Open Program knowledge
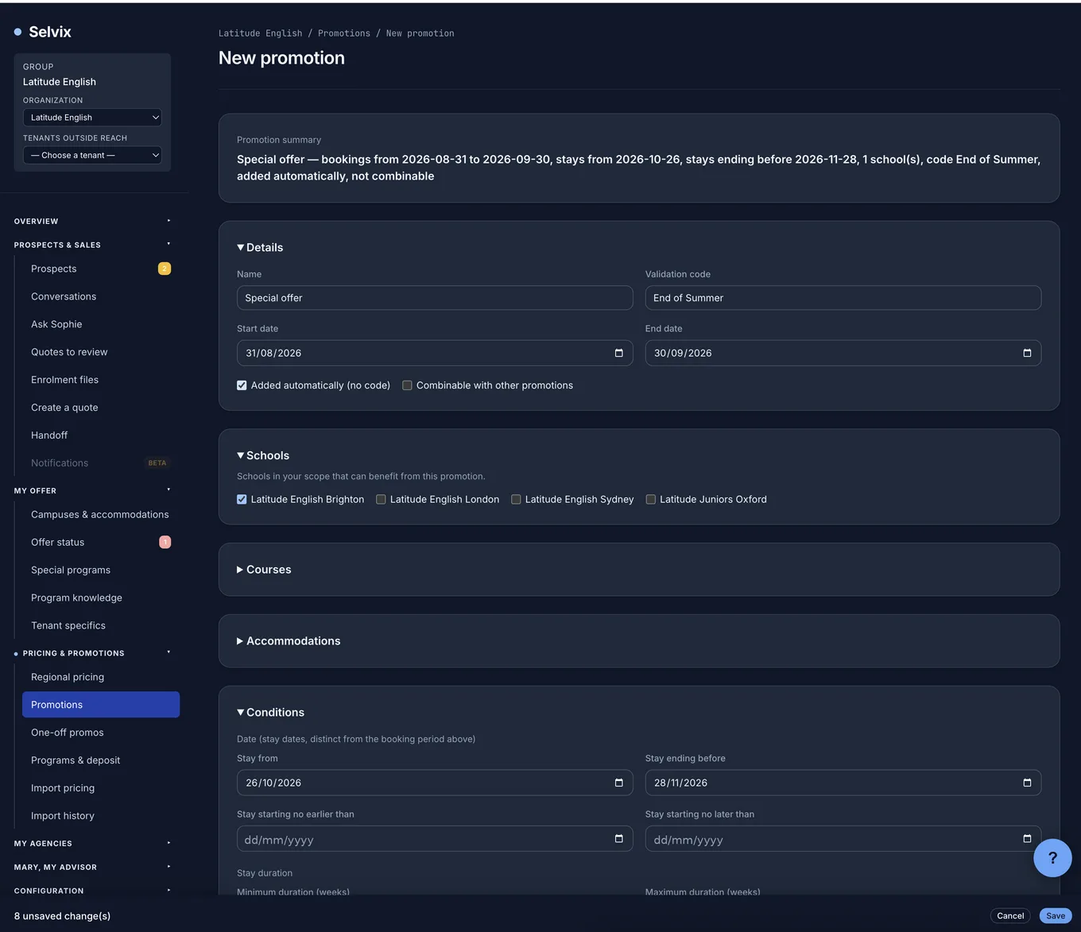Viewport: 1081px width, 932px height. tap(101, 597)
